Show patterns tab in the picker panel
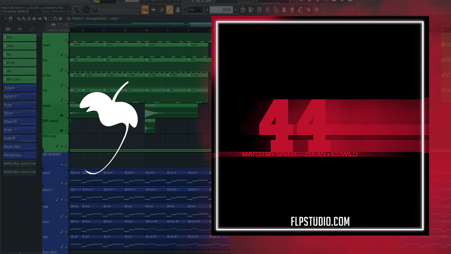The image size is (451, 254). tap(8, 29)
